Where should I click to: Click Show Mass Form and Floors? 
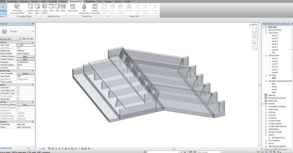tap(17, 9)
